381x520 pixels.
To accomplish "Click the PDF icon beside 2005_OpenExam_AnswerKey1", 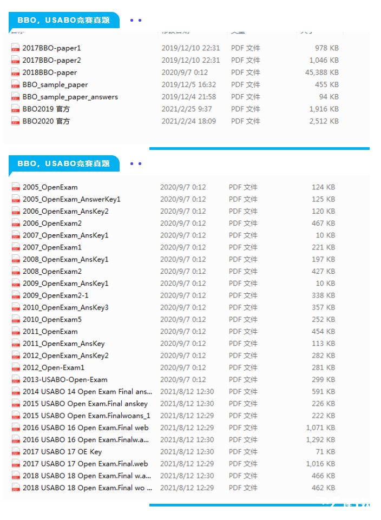I will pyautogui.click(x=16, y=199).
